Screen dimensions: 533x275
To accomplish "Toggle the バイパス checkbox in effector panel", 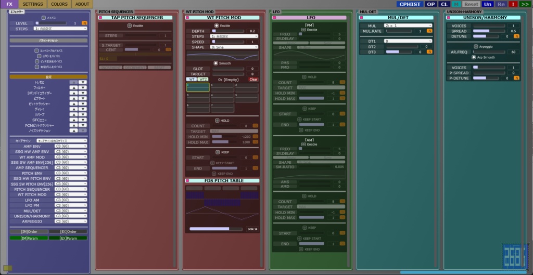I will coord(44,18).
